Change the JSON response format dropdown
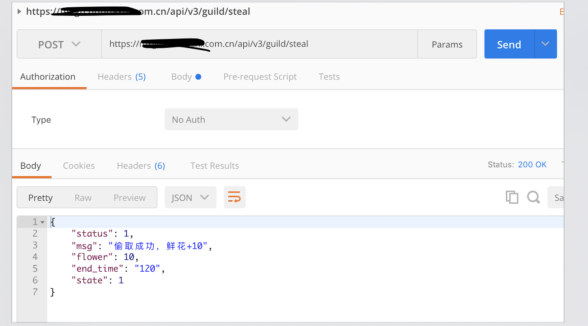The image size is (588, 326). (x=190, y=197)
